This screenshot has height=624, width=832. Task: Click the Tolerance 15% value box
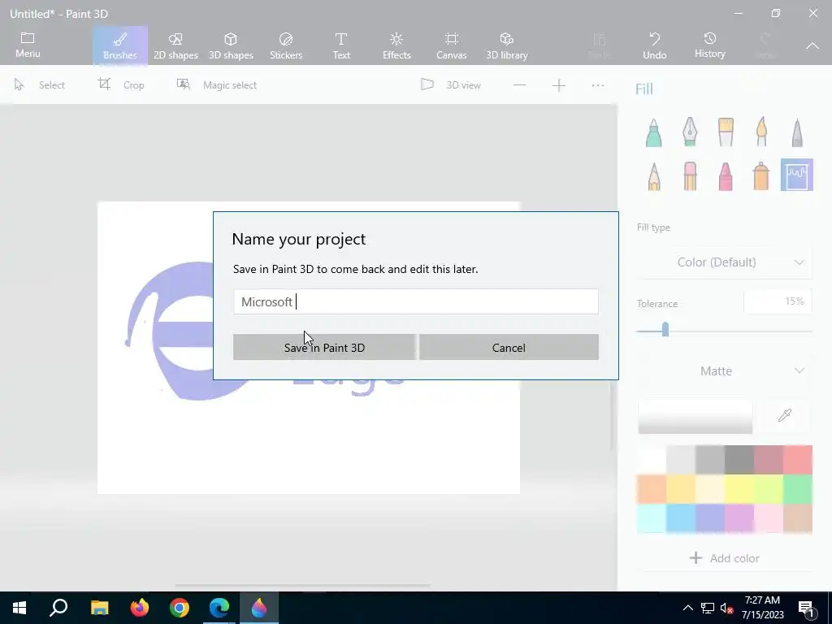(x=778, y=301)
